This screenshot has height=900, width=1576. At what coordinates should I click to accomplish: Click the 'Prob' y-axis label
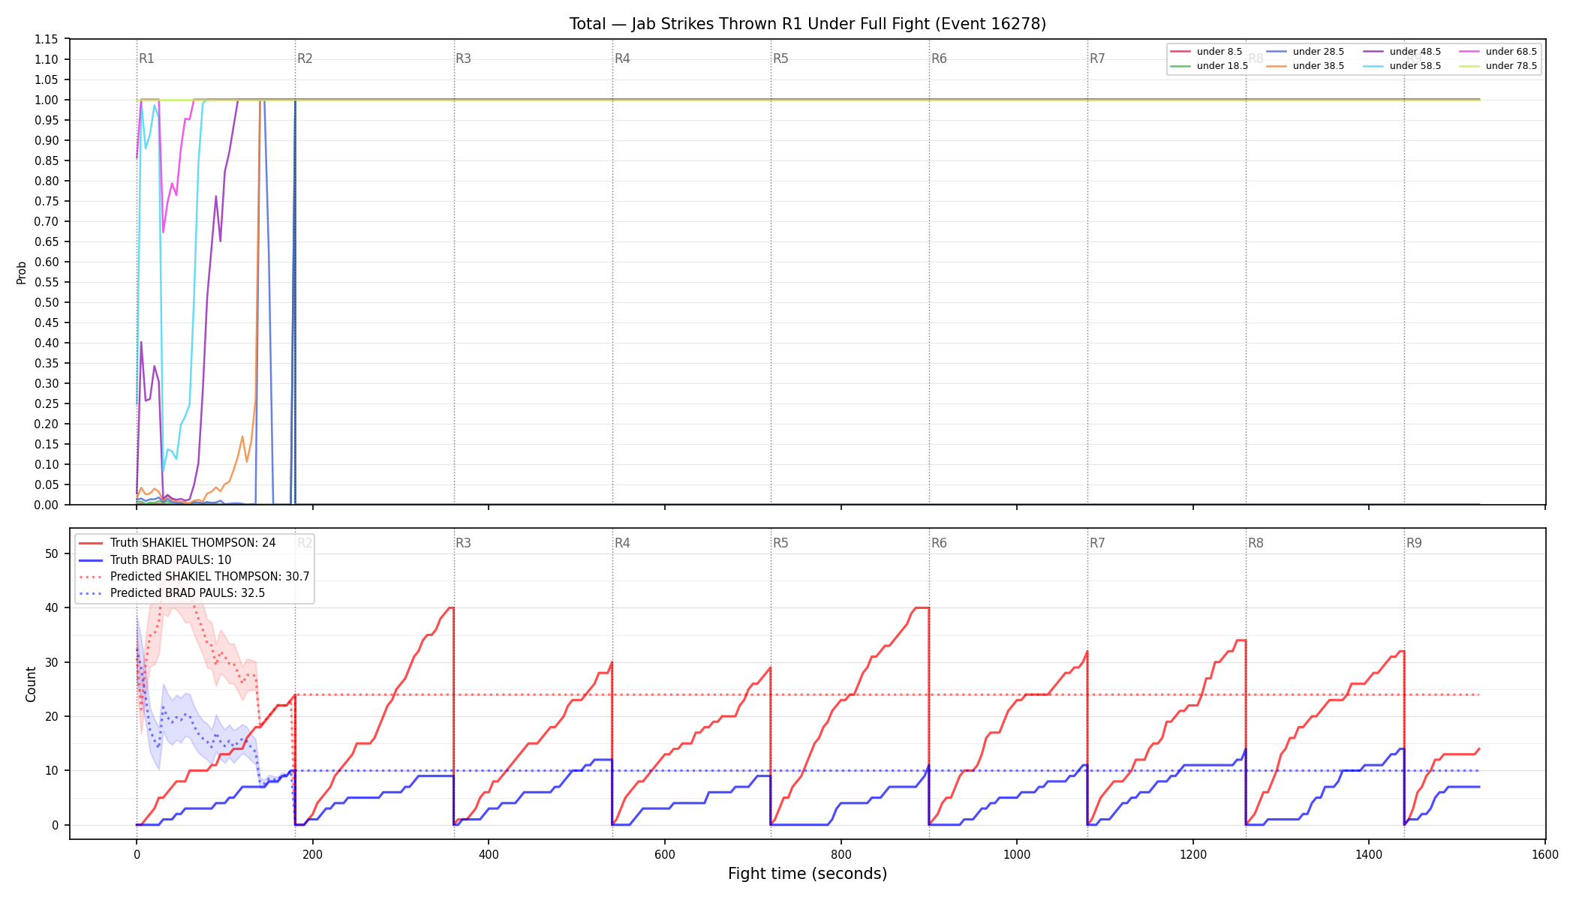tap(22, 272)
